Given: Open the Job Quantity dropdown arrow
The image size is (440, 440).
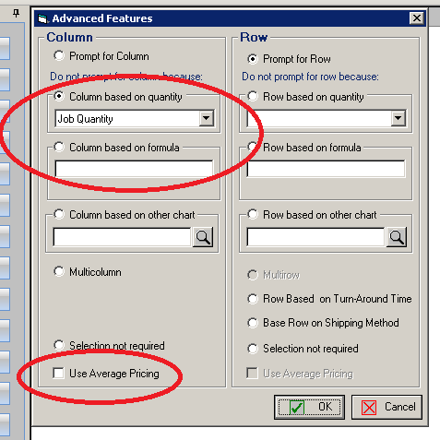Looking at the screenshot, I should pyautogui.click(x=206, y=118).
